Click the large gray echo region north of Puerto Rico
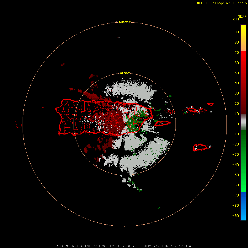 tap(131, 90)
